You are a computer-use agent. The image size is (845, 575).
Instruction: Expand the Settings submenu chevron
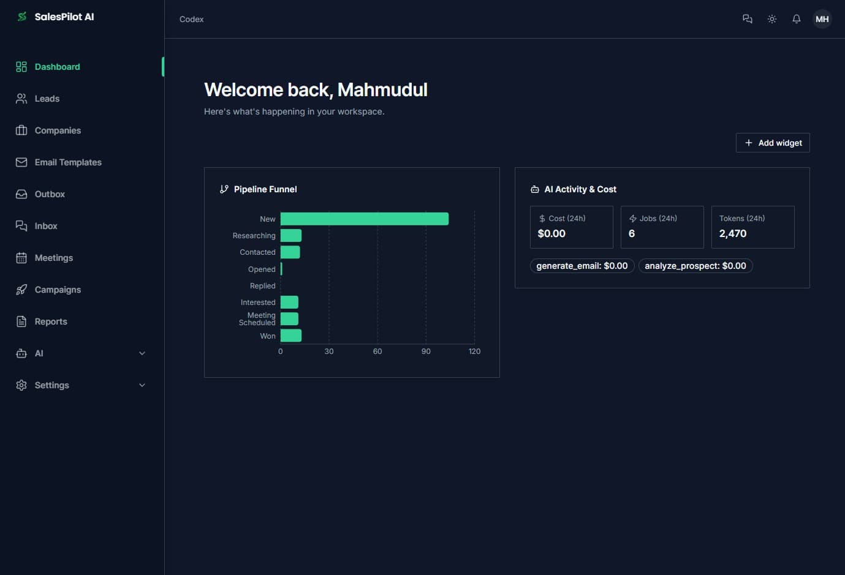pos(142,385)
